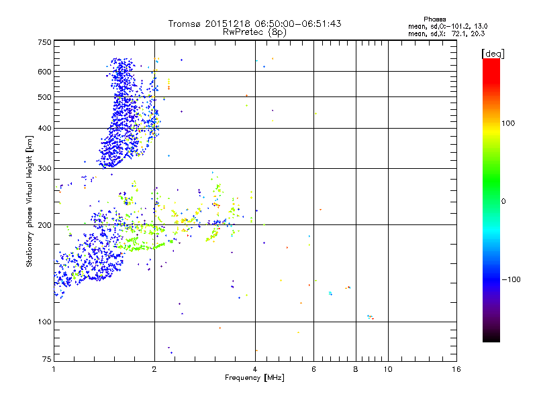The height and width of the screenshot is (402, 537).
Task: Click the "[deg]" colorbar unit label
Action: [x=493, y=54]
